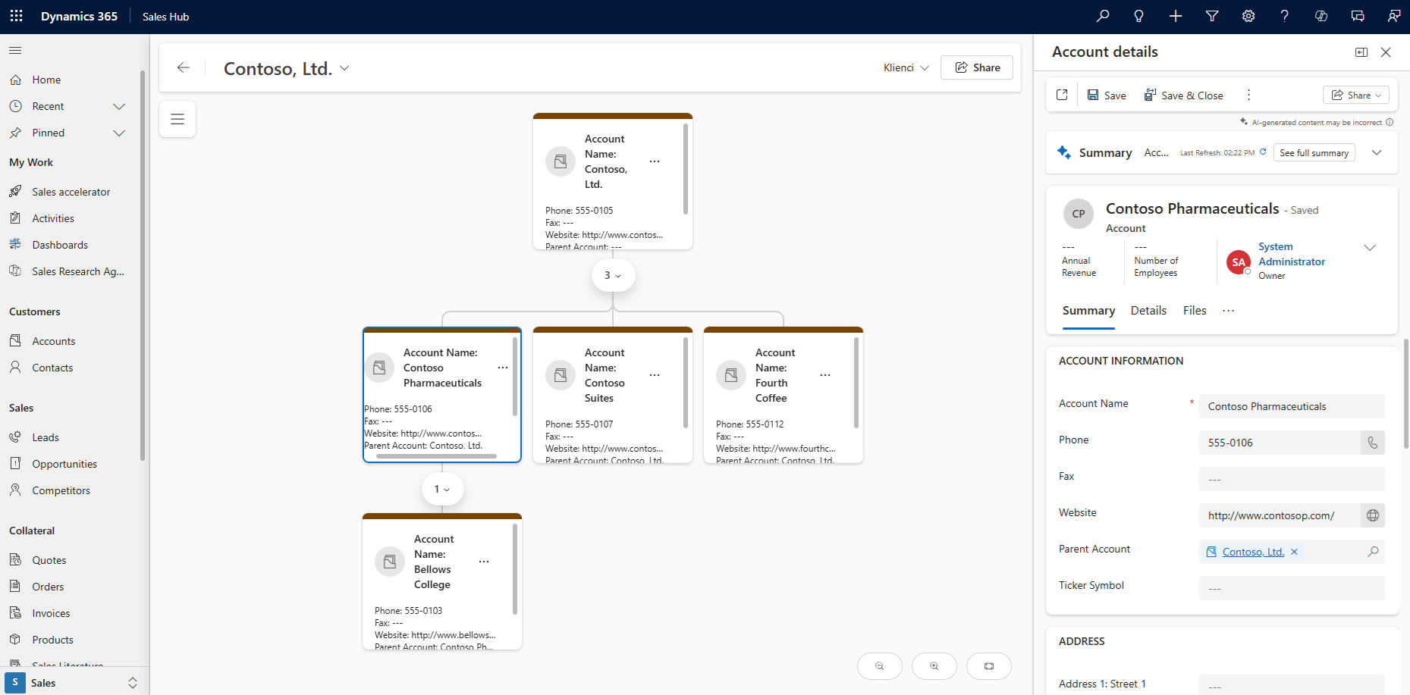This screenshot has height=695, width=1410.
Task: Select the Contoso Suites account card
Action: (x=613, y=395)
